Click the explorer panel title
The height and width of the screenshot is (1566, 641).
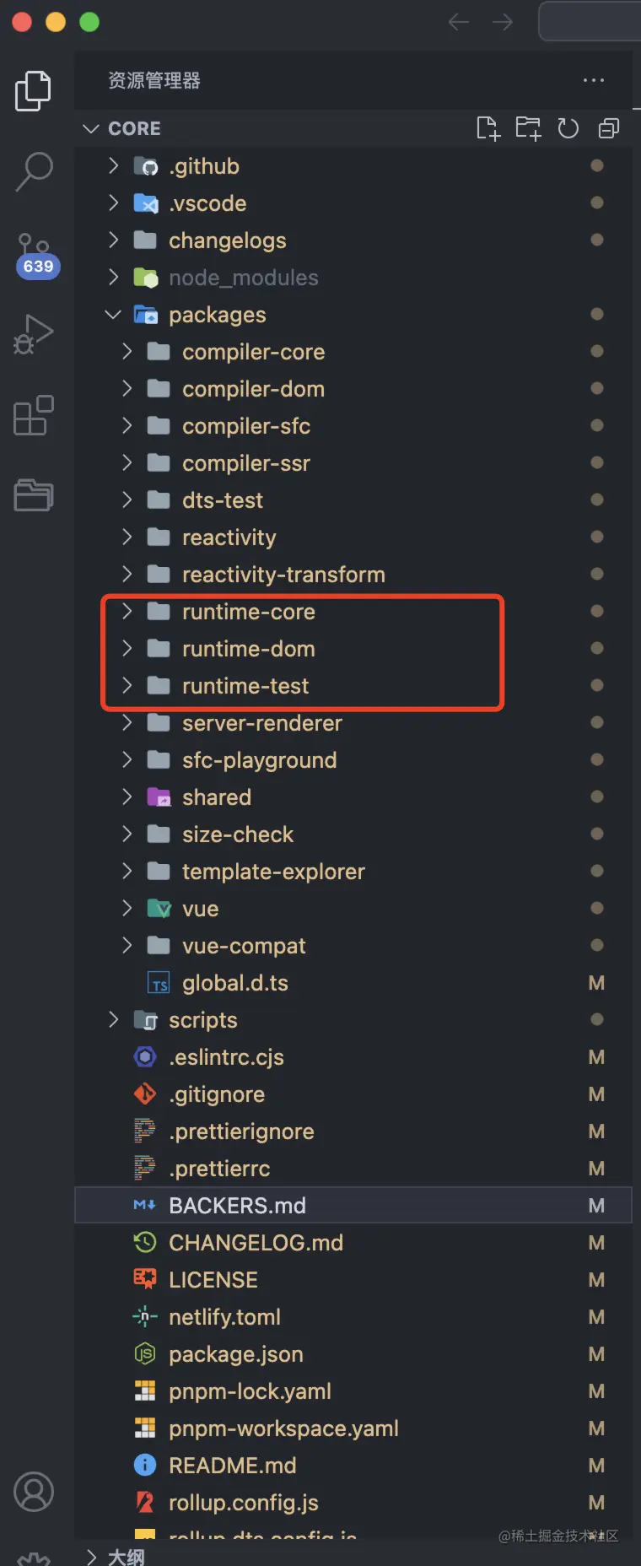pyautogui.click(x=154, y=80)
